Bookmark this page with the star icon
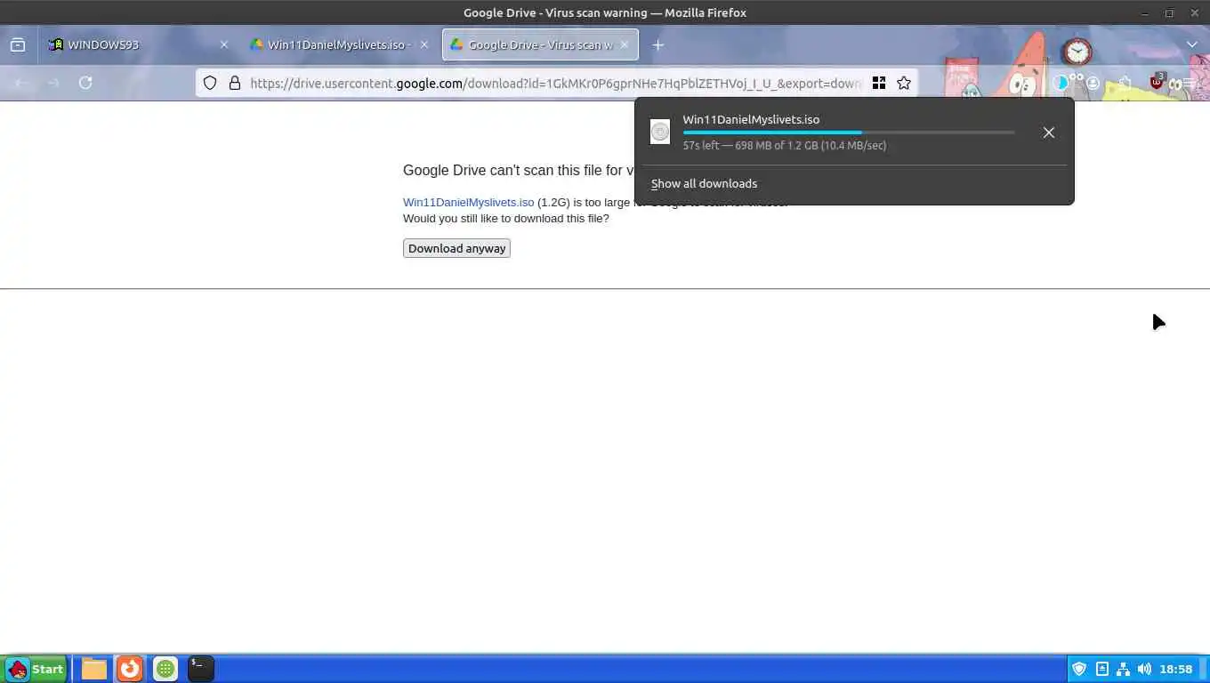 (x=904, y=83)
